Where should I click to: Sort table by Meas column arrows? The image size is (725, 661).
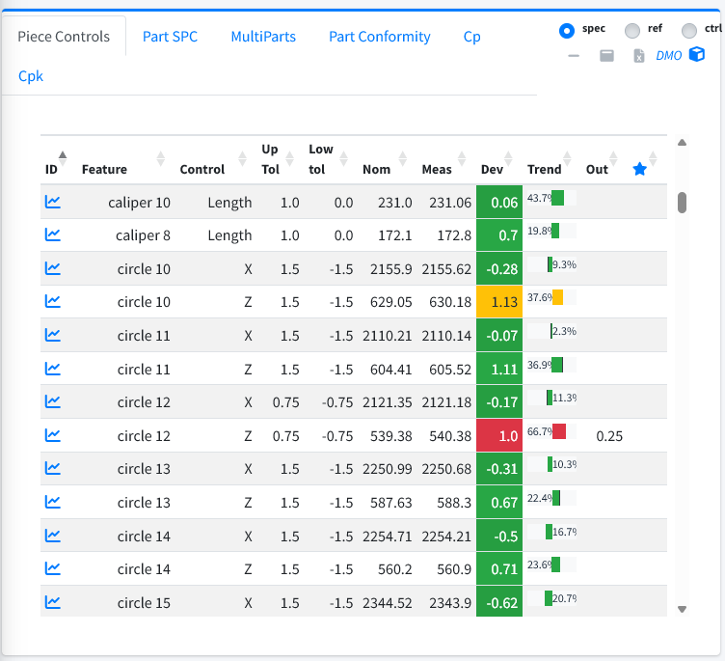462,159
